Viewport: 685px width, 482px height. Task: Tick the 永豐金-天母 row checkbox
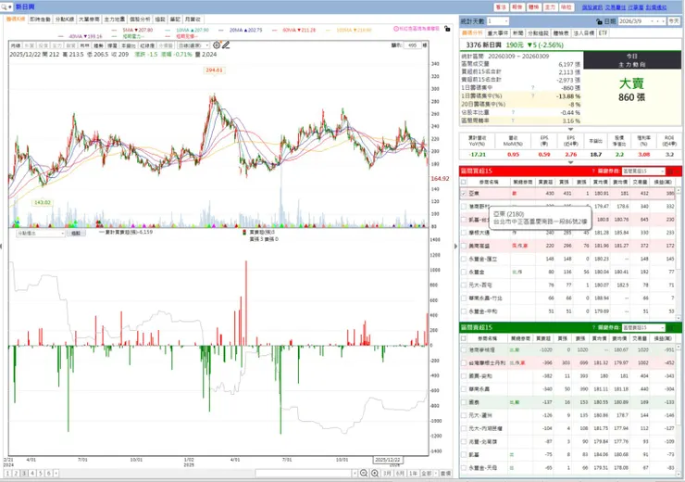[464, 468]
